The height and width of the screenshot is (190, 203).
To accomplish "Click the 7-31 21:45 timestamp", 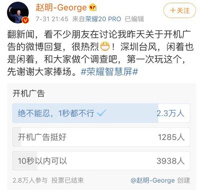I will [52, 19].
